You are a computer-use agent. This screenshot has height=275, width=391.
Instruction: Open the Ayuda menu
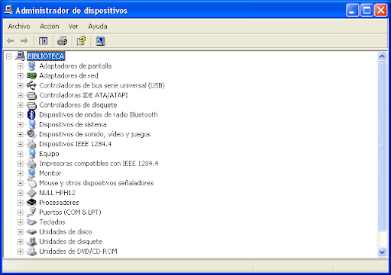tap(98, 27)
